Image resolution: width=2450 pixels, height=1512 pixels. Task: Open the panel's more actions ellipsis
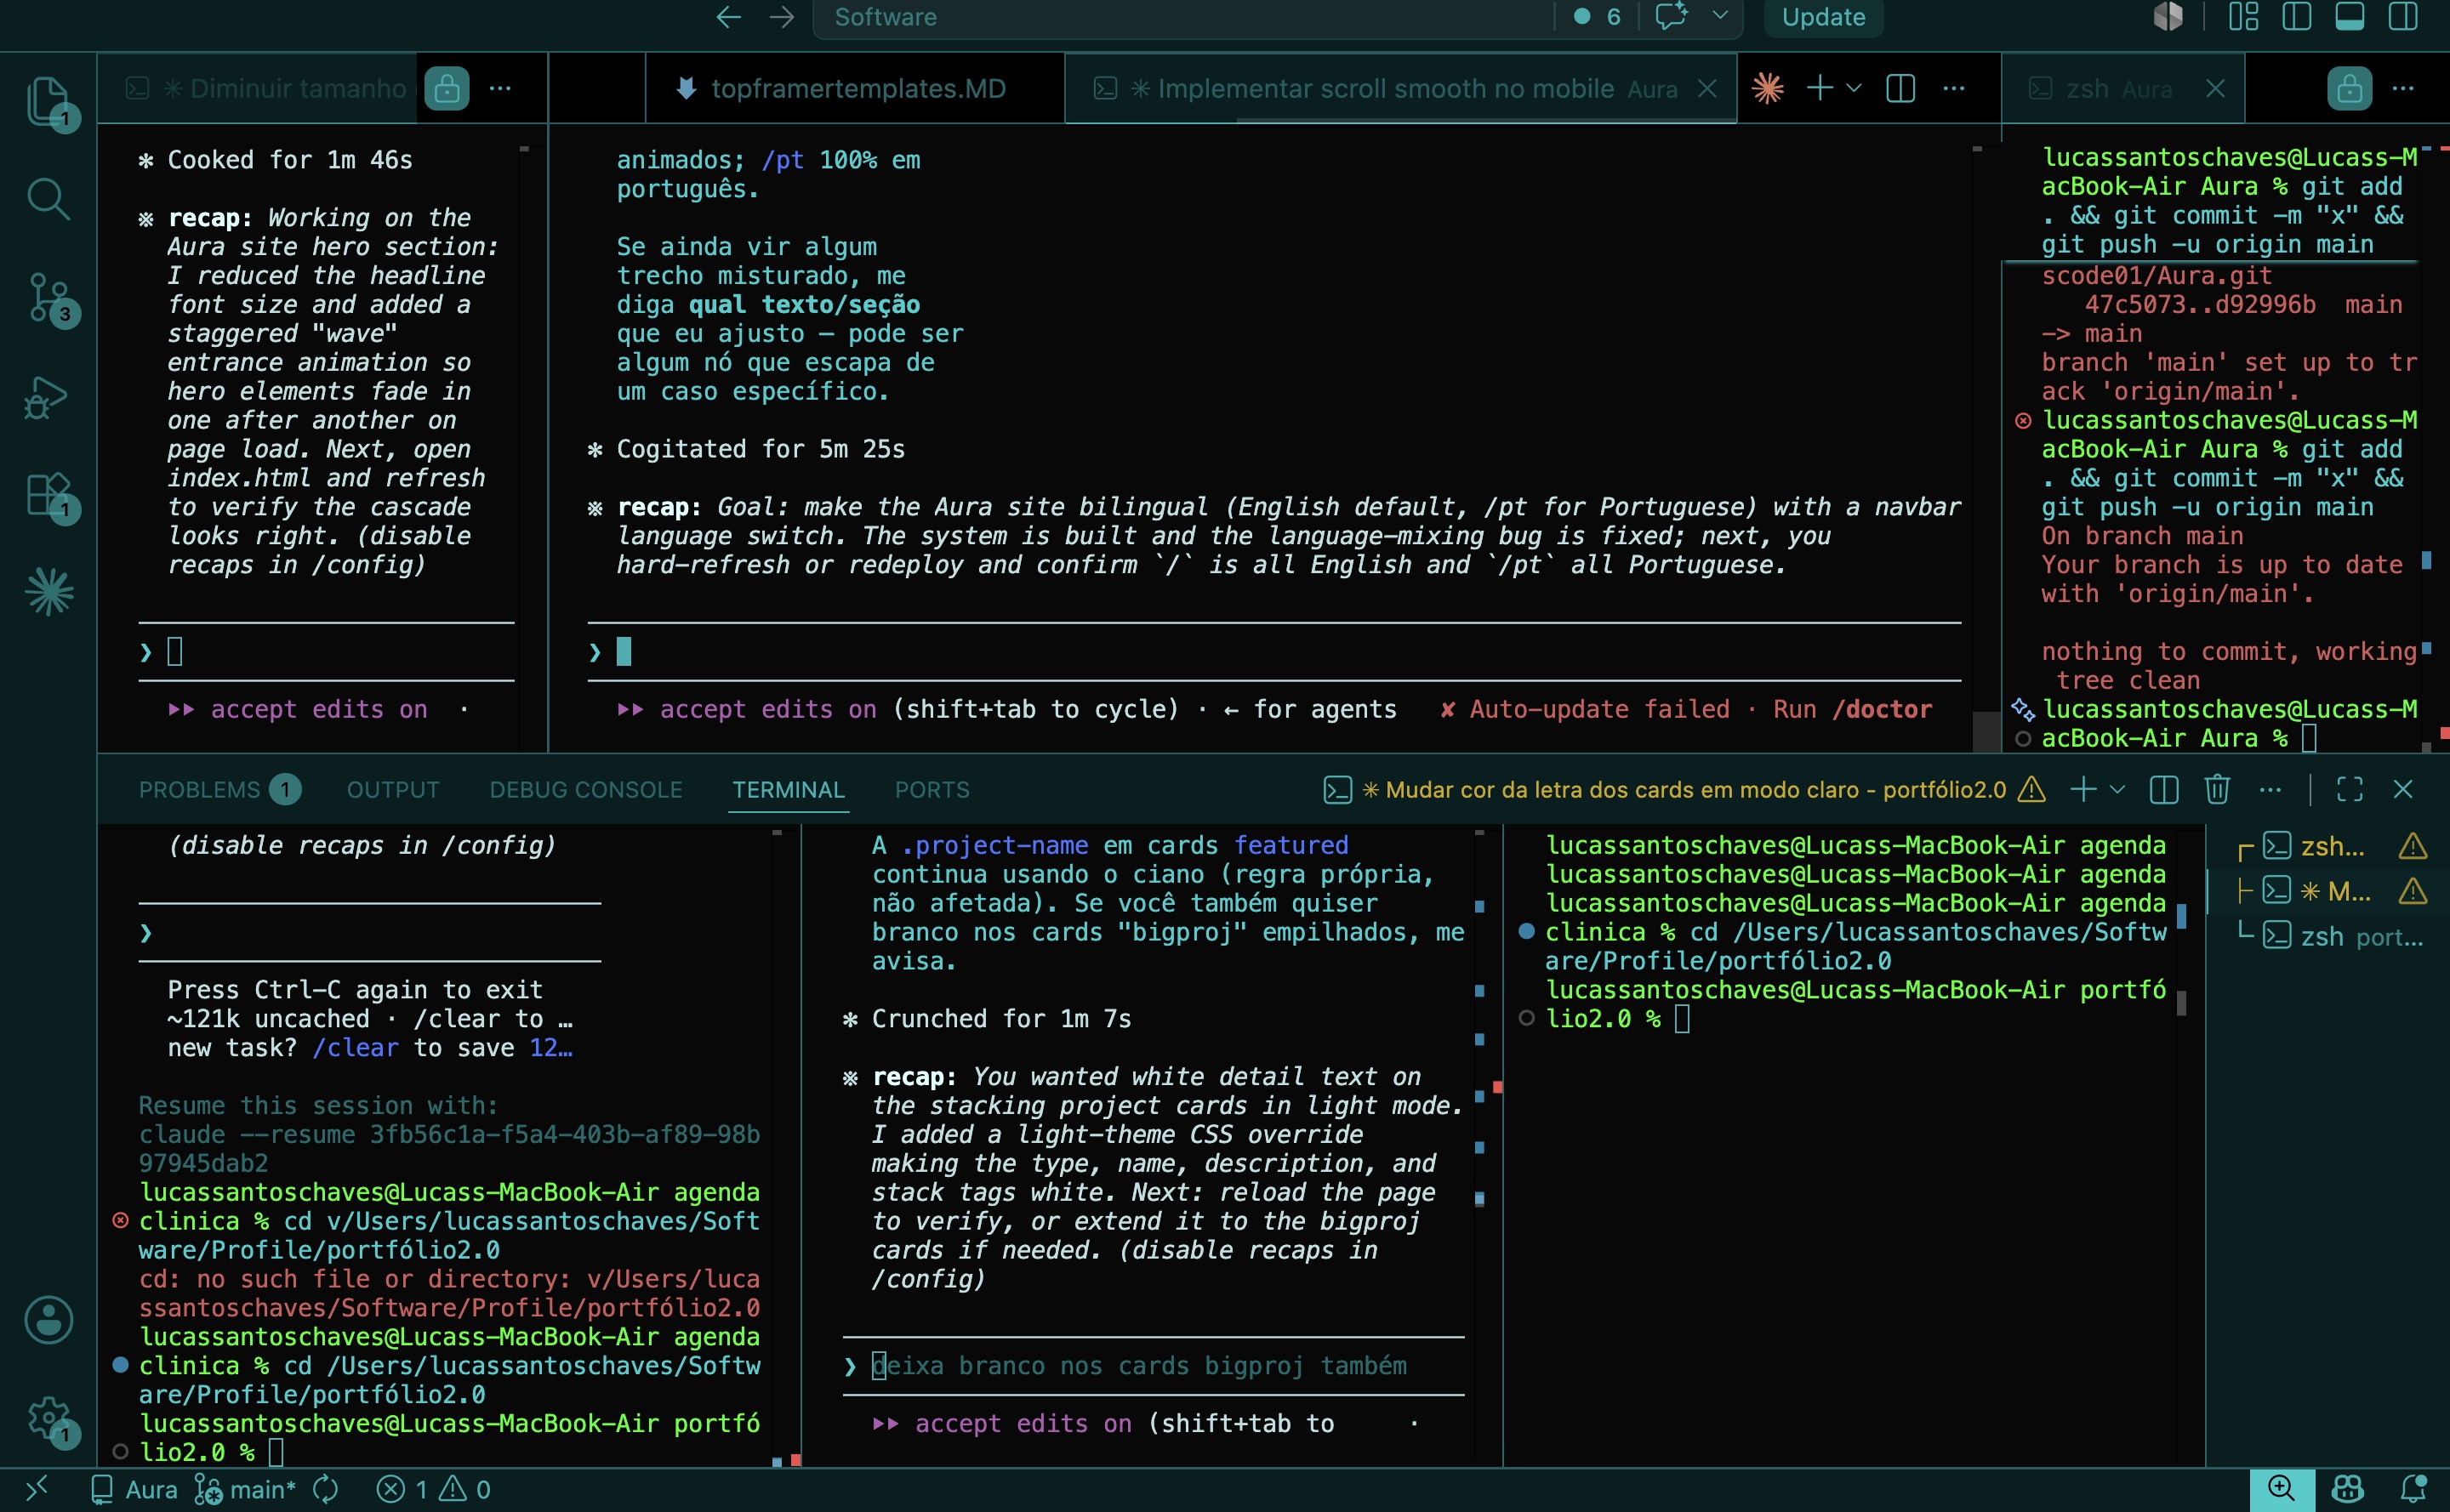[2271, 790]
